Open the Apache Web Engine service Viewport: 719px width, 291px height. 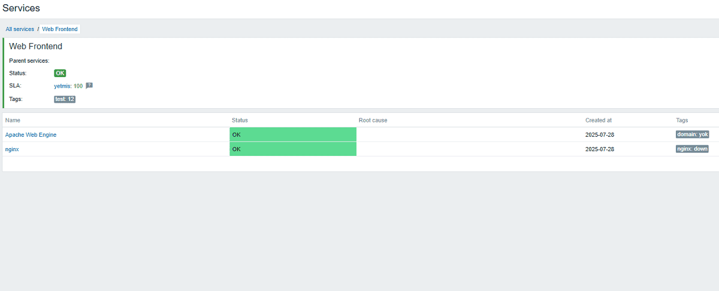point(31,135)
